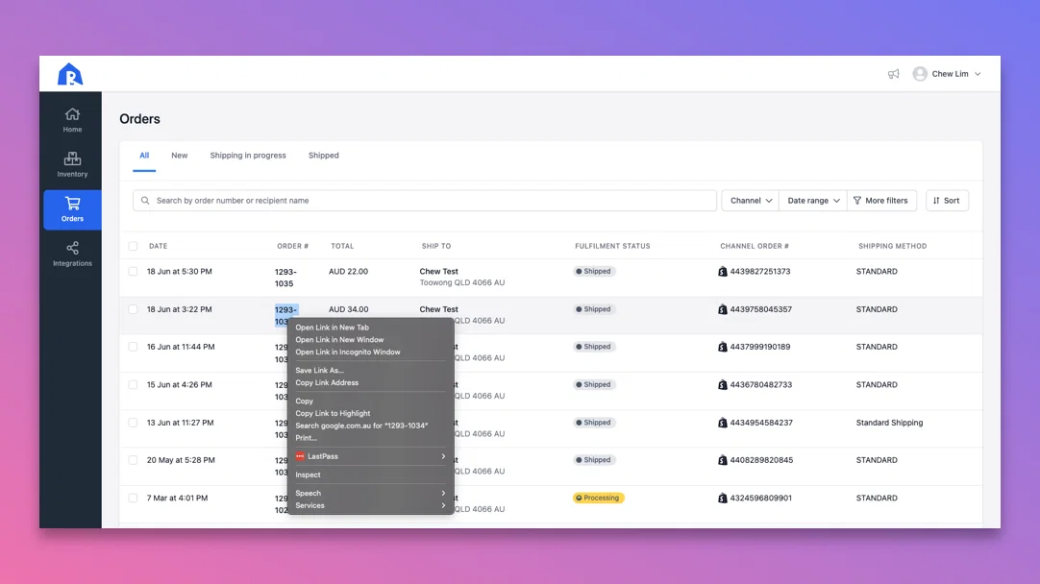Click the Sort arrows icon

[x=936, y=200]
